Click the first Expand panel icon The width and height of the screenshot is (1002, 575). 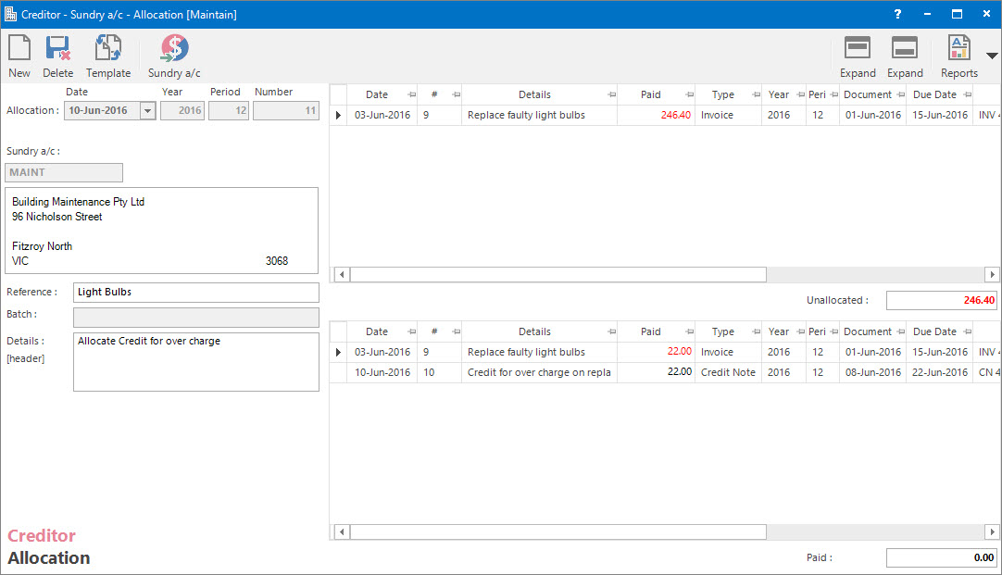point(858,49)
